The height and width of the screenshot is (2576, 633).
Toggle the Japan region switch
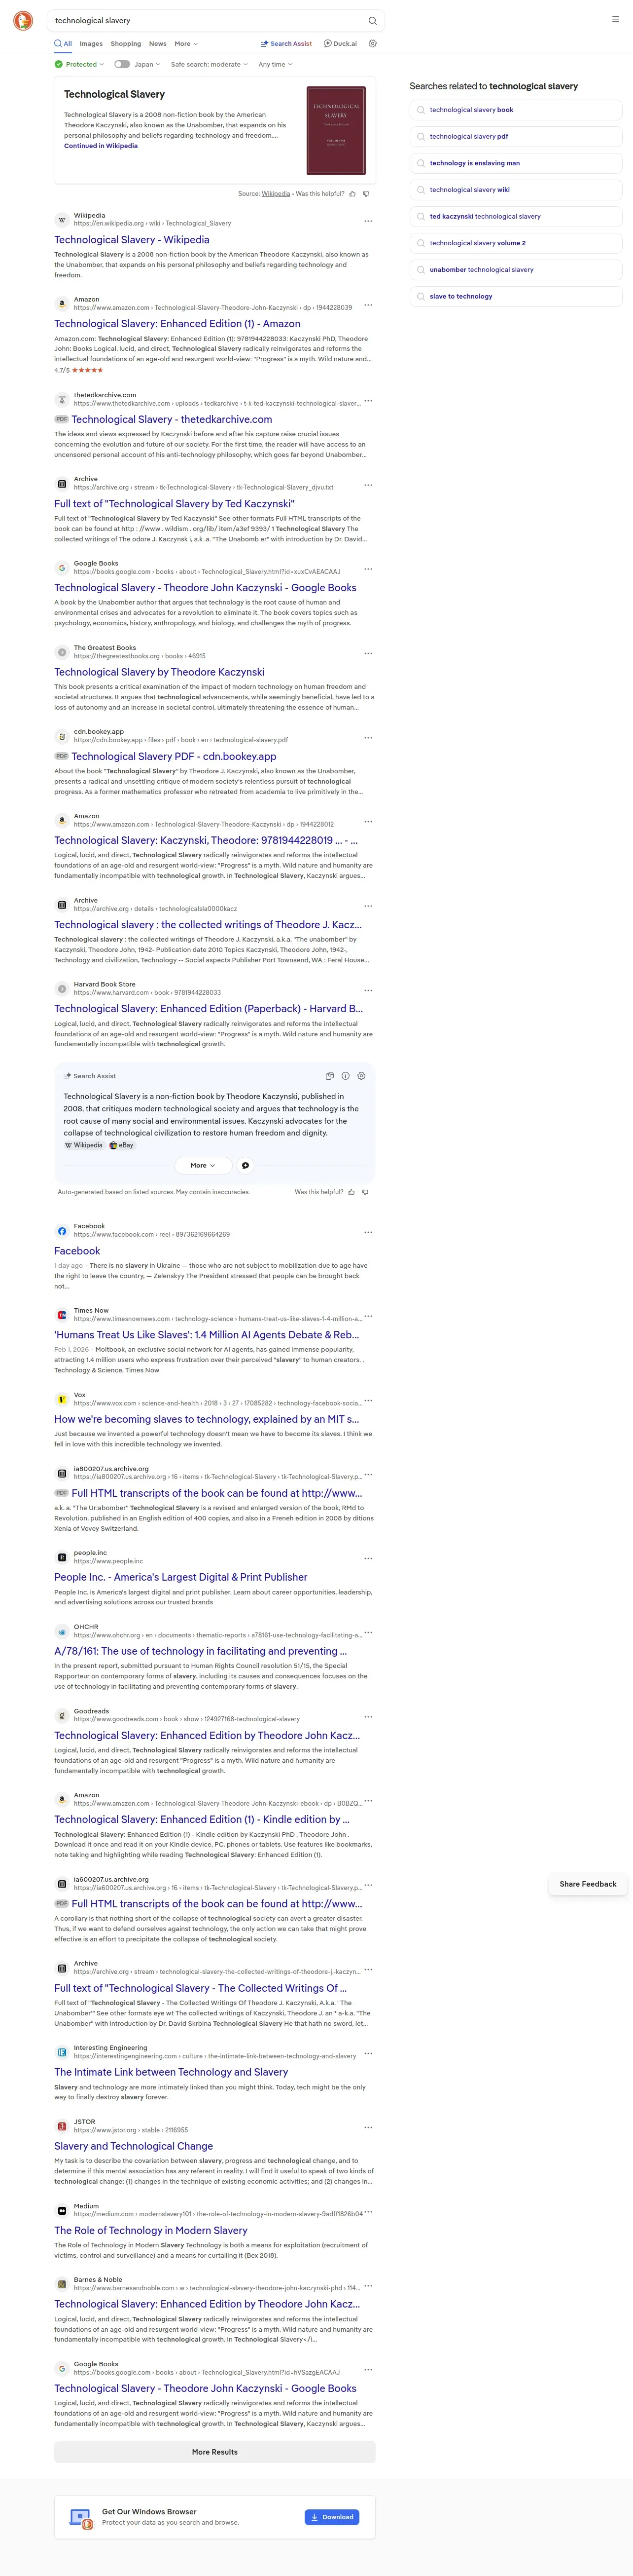(122, 64)
